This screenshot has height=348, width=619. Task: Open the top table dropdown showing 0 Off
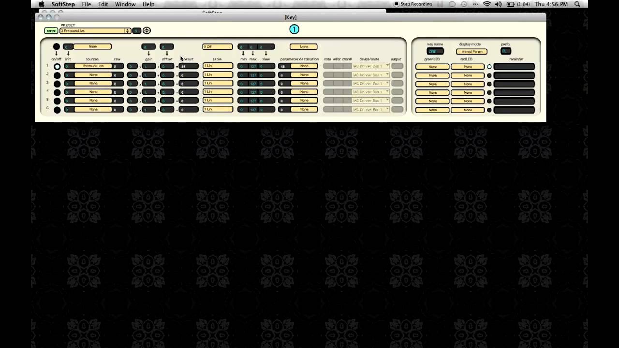click(218, 47)
